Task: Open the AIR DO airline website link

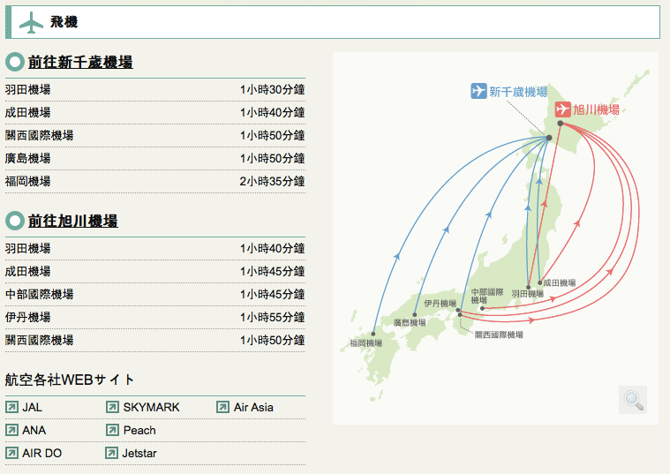Action: (x=41, y=453)
